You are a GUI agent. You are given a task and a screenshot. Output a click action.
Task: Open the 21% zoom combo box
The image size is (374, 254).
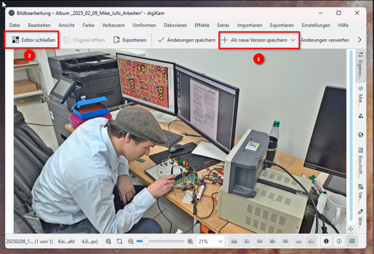(210, 241)
